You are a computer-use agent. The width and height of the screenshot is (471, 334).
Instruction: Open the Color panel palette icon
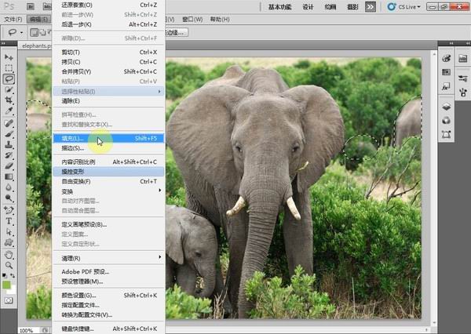(x=446, y=58)
